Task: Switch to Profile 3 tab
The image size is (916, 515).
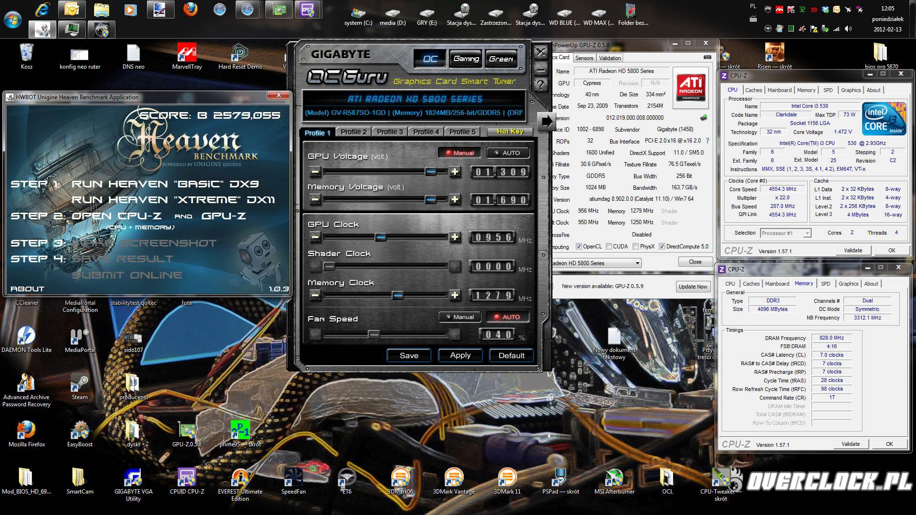Action: coord(390,132)
